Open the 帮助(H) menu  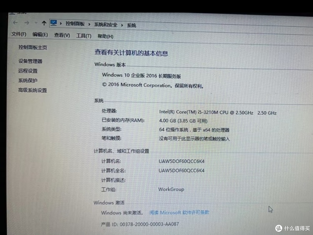coord(105,36)
